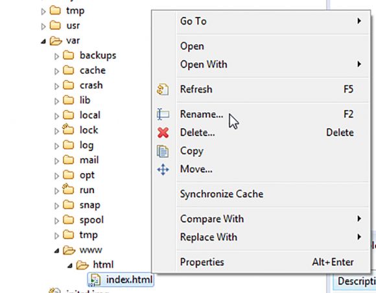The image size is (376, 293).
Task: Click the Move arrows icon
Action: click(x=163, y=170)
